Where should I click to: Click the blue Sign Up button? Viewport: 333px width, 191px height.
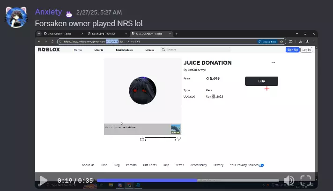pos(292,50)
